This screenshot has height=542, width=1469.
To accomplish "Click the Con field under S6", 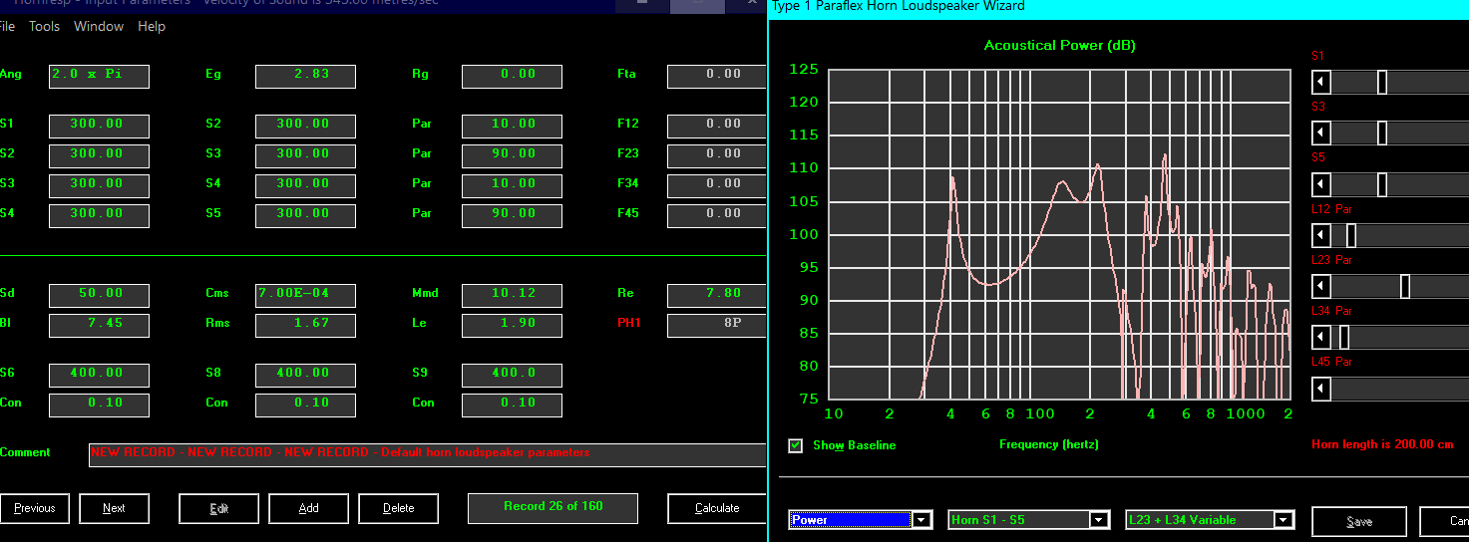I will [x=100, y=406].
